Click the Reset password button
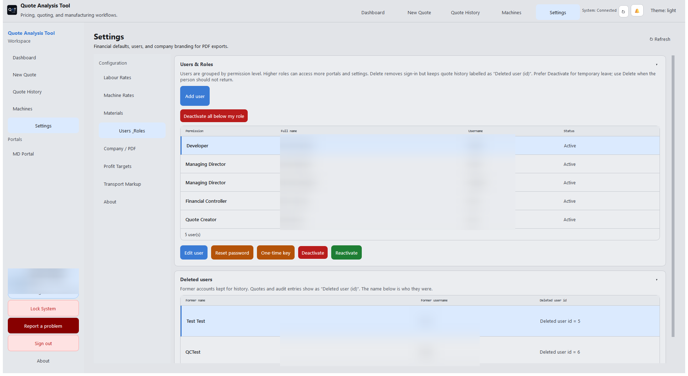The image size is (688, 376). (x=232, y=253)
